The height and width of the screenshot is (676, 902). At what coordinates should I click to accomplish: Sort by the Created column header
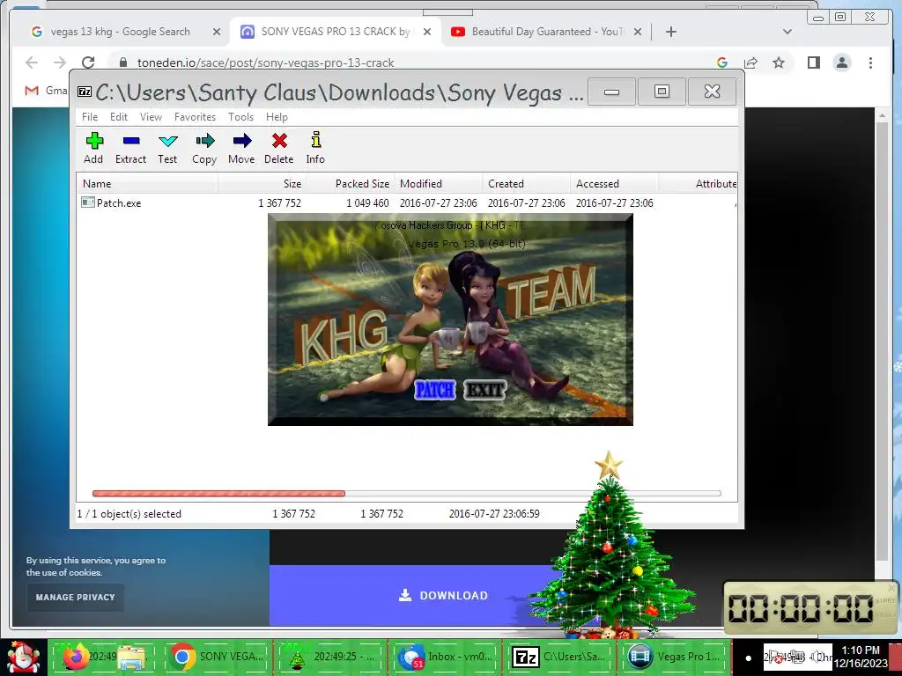pos(526,184)
